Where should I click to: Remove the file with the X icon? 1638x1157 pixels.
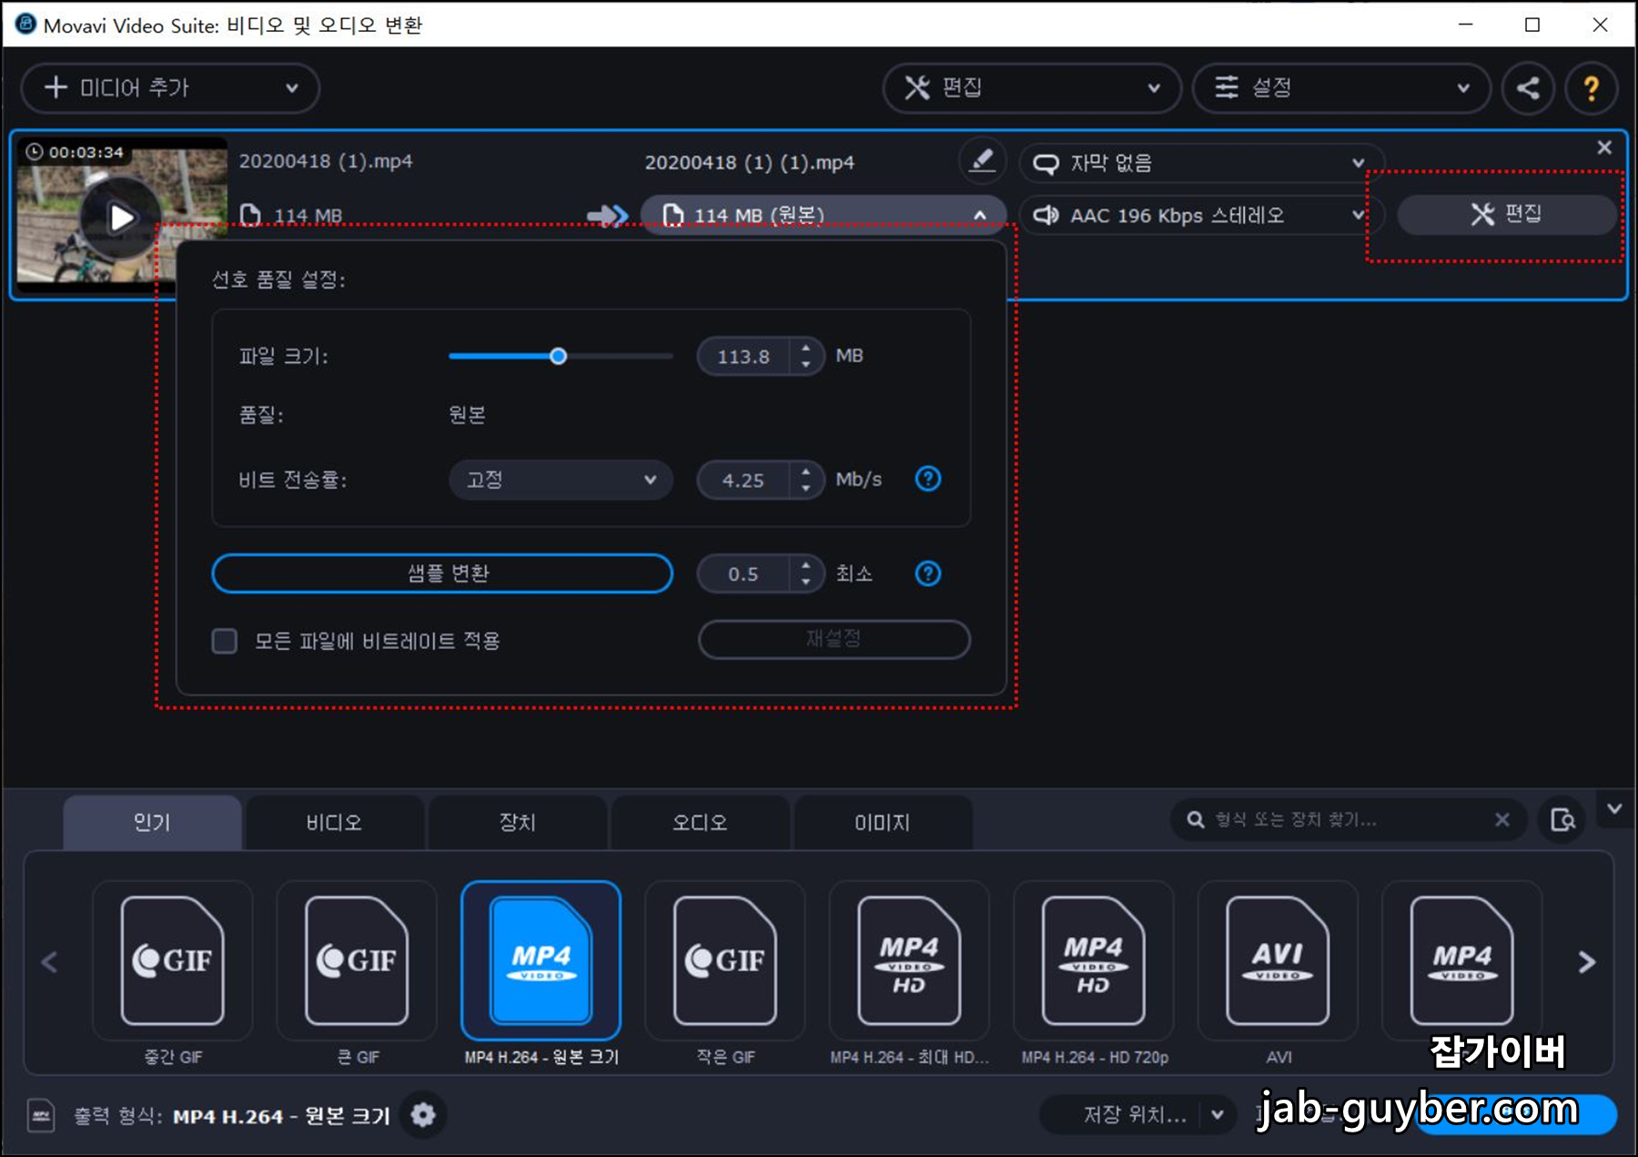(x=1604, y=147)
